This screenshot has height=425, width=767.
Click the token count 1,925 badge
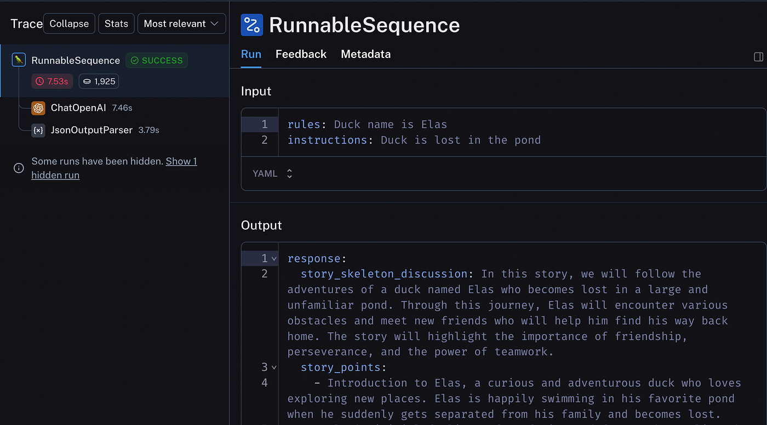99,81
